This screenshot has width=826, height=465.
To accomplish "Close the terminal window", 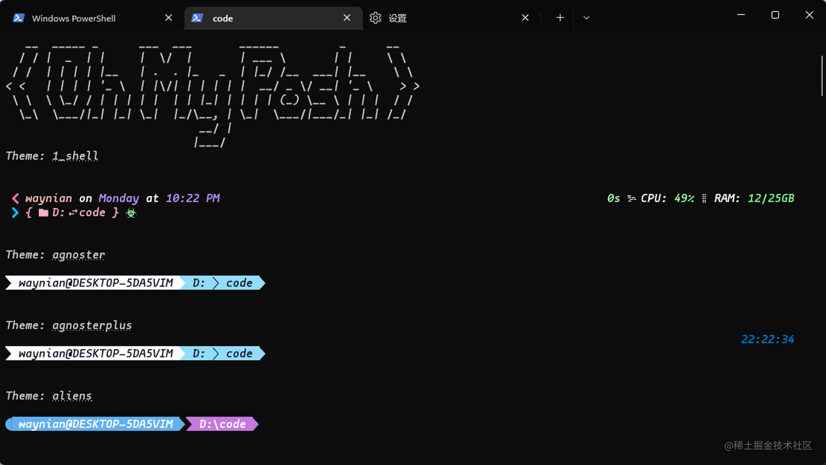I will [809, 15].
